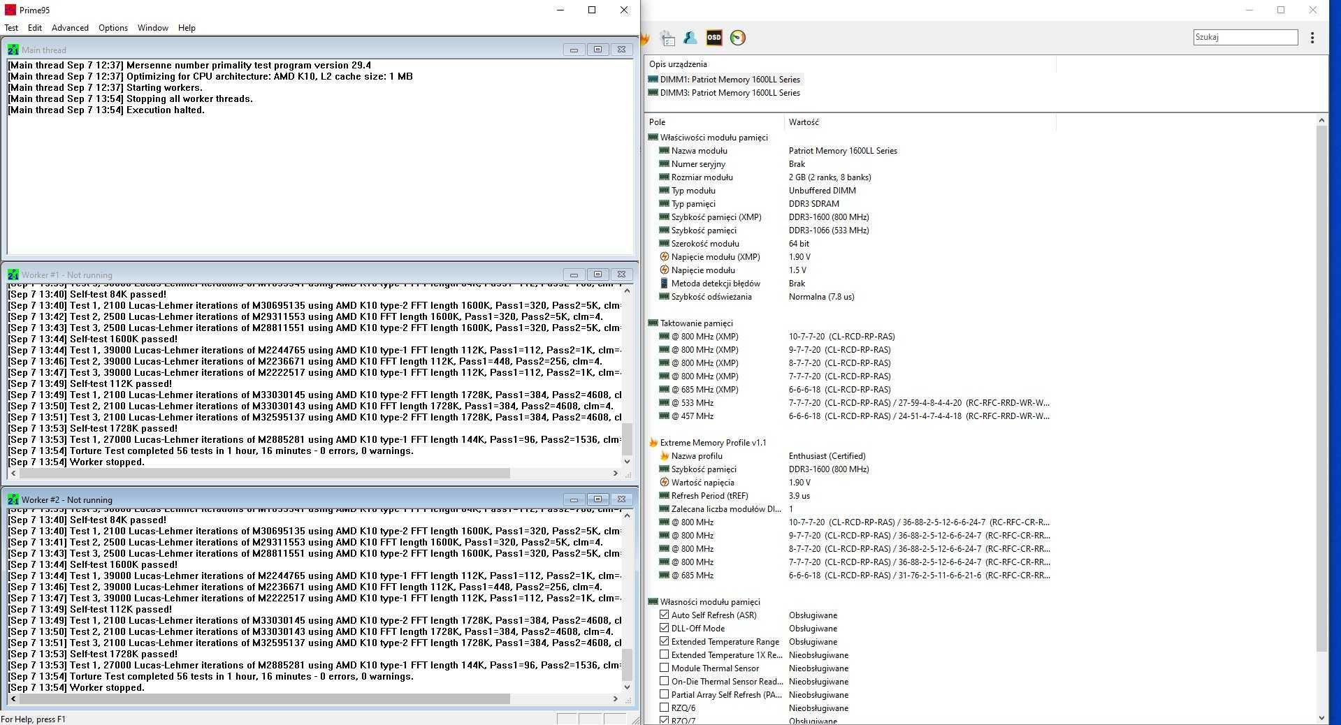Viewport: 1341px width, 725px height.
Task: Open the report checklist icon in AIDA64 toolbar
Action: 667,38
